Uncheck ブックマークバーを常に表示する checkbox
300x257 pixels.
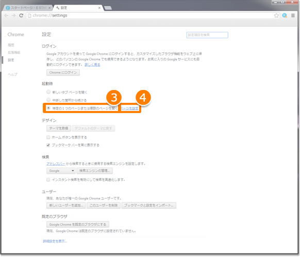point(48,145)
